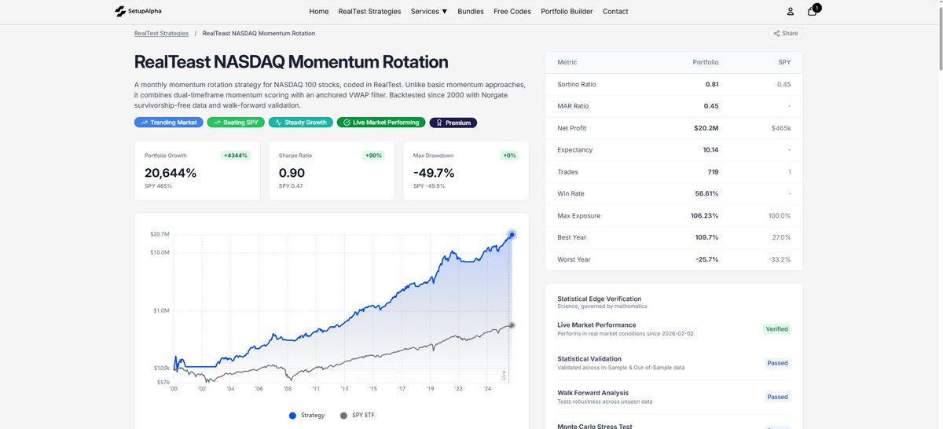The width and height of the screenshot is (943, 429).
Task: Click the +90% Sharpe badge
Action: pos(373,156)
